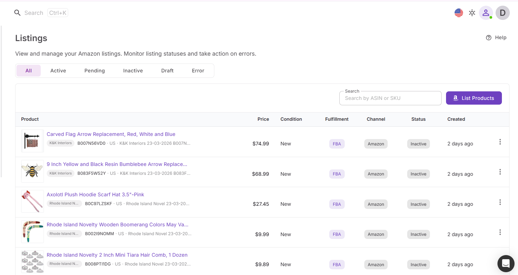Switch to the Active tab
This screenshot has height=275, width=518.
pos(58,71)
